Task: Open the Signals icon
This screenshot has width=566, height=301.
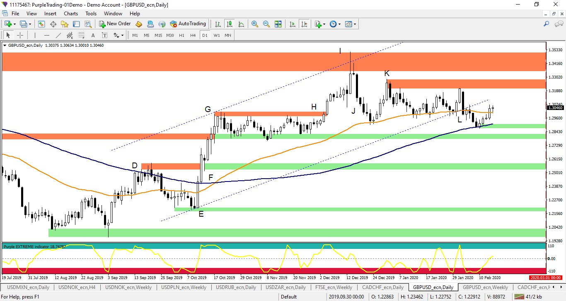Action: tap(162, 24)
